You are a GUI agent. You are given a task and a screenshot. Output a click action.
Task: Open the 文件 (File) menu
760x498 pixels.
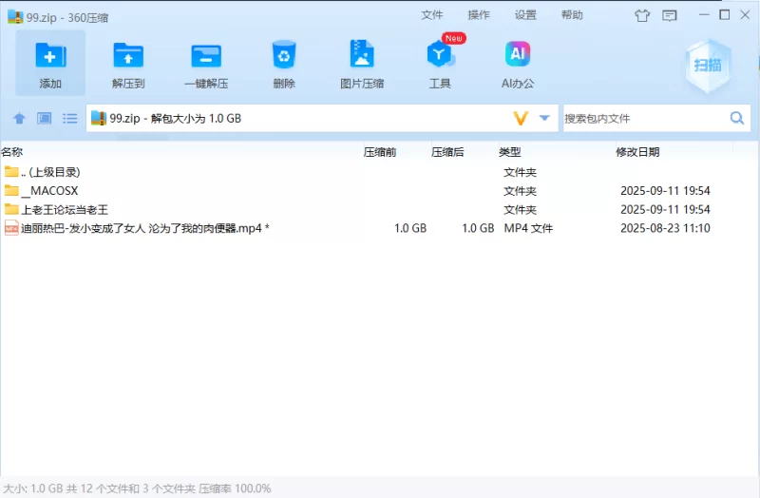tap(432, 15)
